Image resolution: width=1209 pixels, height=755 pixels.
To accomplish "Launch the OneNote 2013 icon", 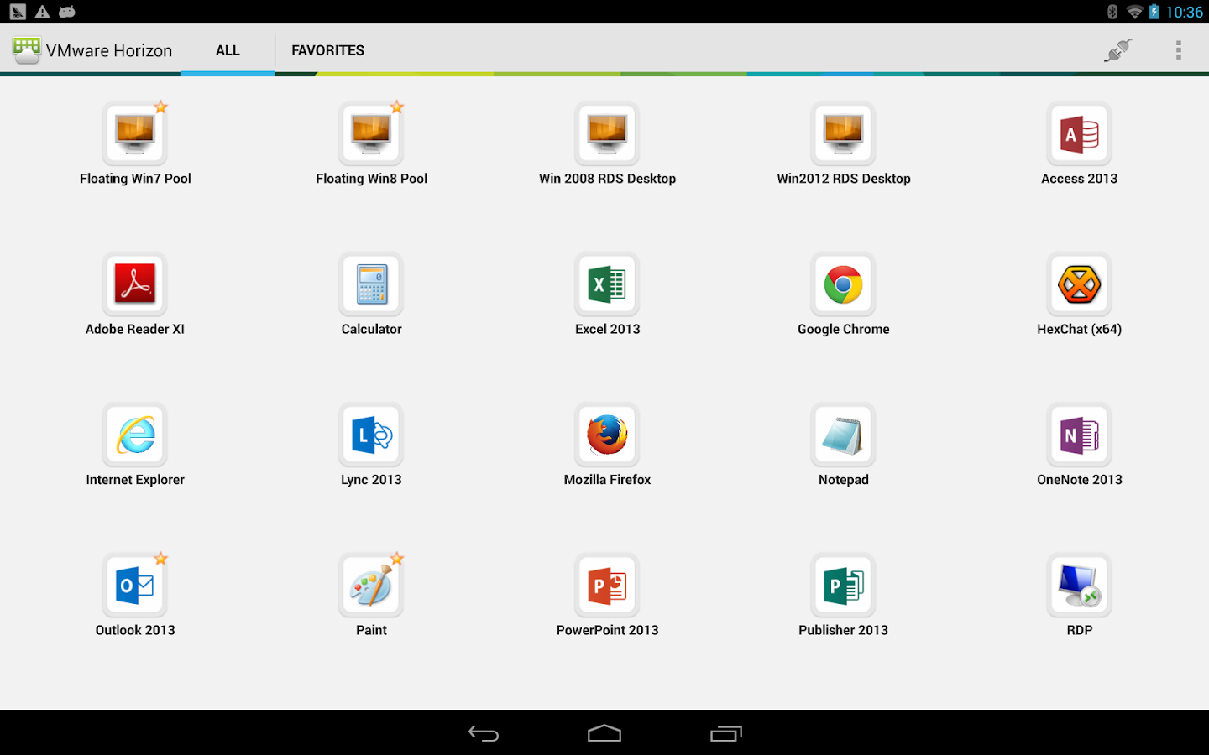I will [x=1080, y=435].
